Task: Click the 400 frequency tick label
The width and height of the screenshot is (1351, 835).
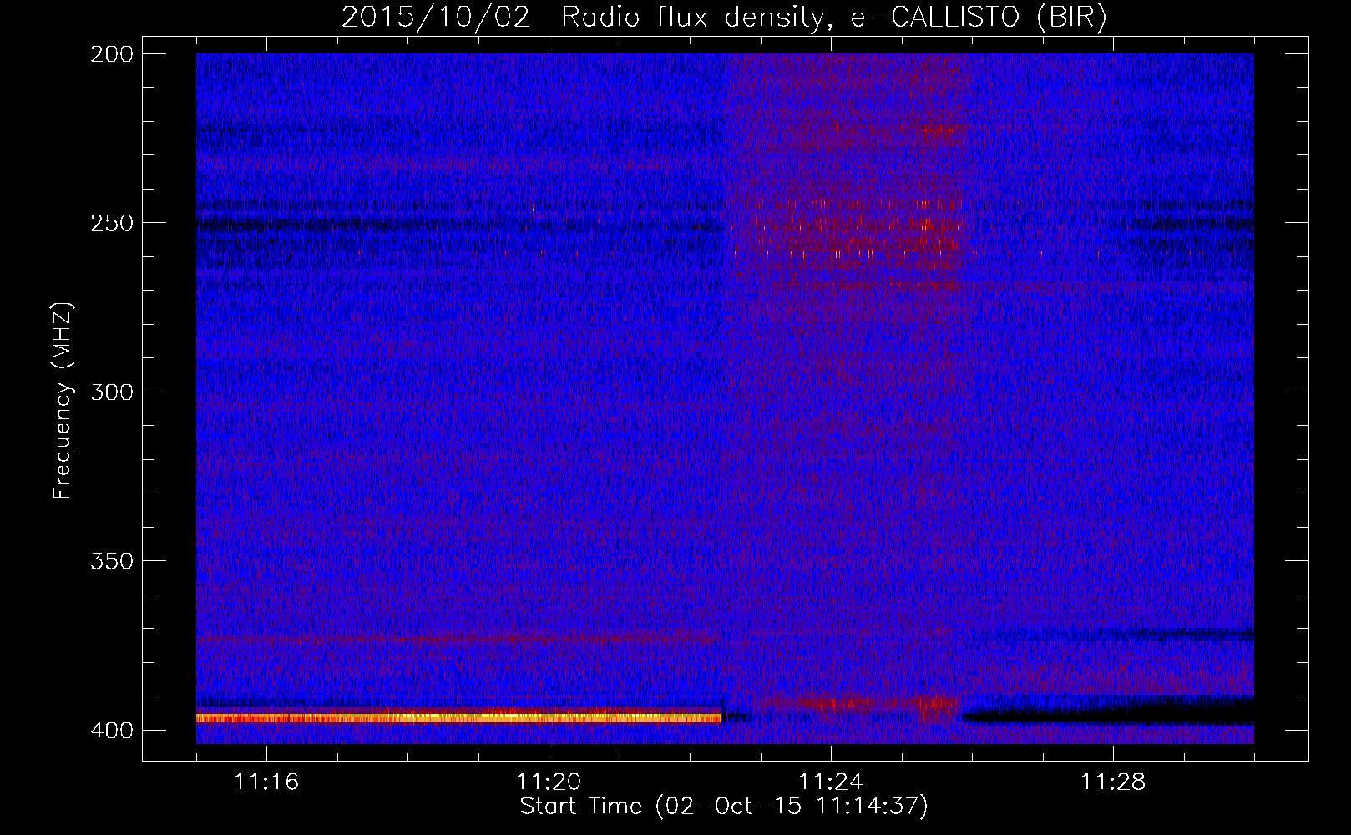Action: tap(111, 731)
